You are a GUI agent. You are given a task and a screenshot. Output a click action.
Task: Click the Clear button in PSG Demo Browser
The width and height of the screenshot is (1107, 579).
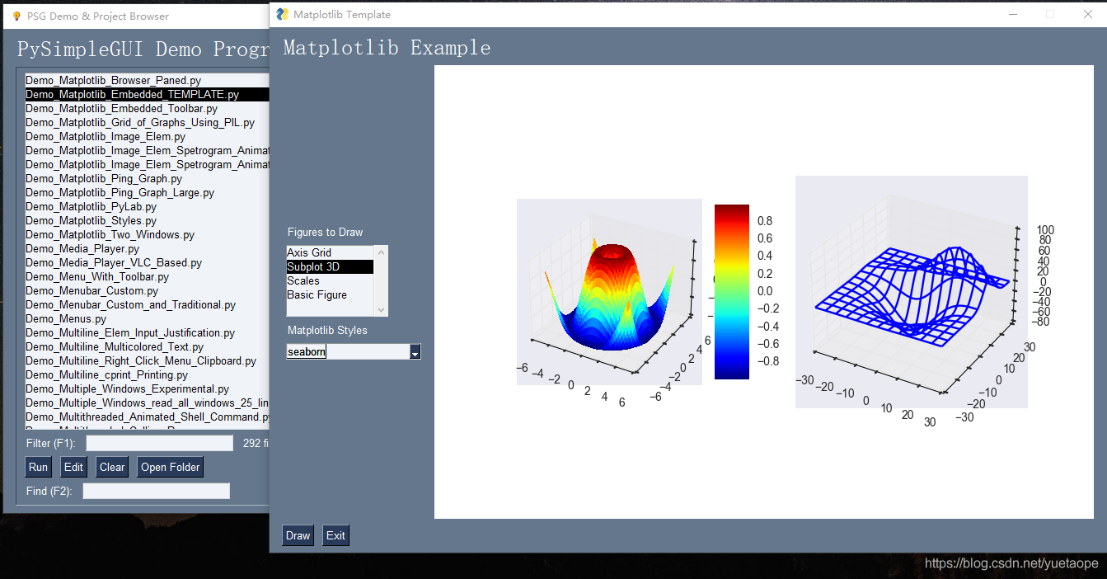pyautogui.click(x=112, y=467)
